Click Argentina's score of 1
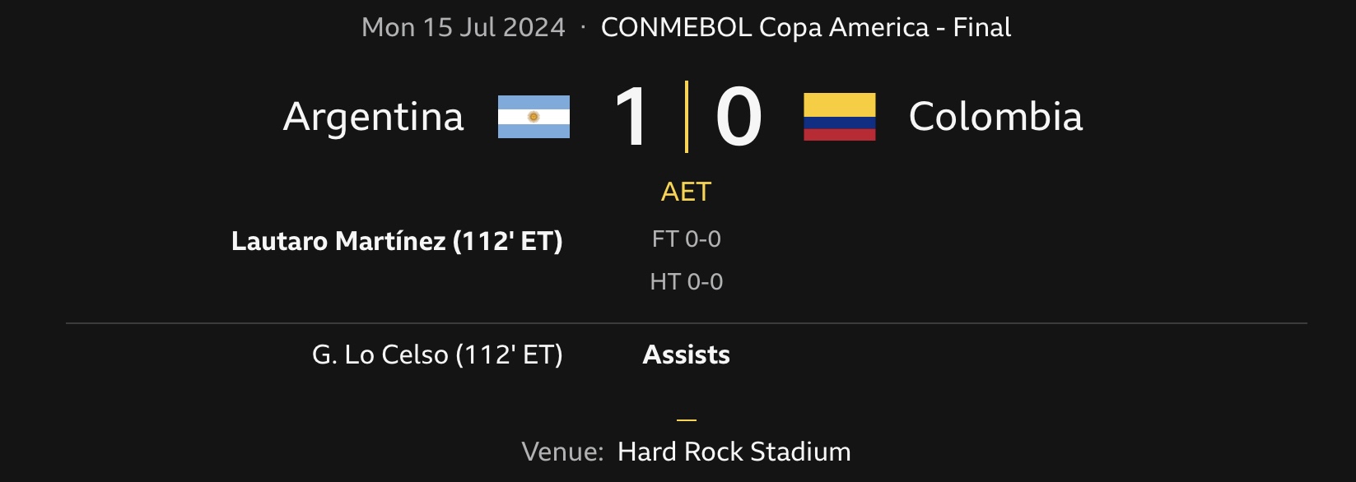Viewport: 1356px width, 482px height. click(x=631, y=117)
